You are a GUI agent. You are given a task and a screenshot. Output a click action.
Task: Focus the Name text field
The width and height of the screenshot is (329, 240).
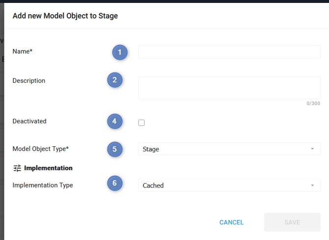point(229,52)
